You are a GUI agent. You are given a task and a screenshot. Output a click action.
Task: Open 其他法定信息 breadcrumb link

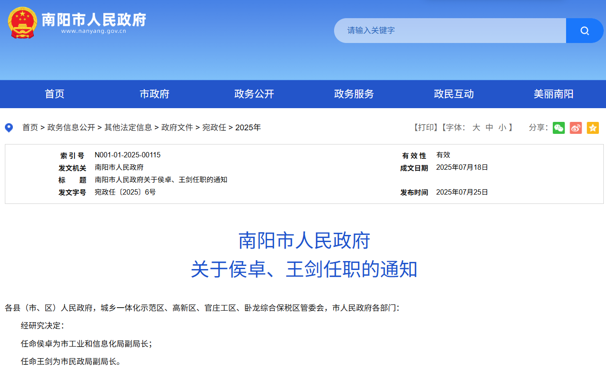pos(128,128)
